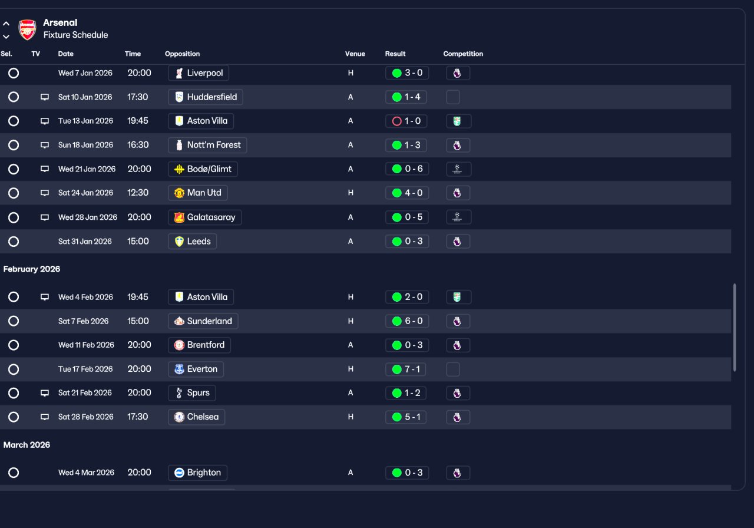Open the Brighton opposition button

click(197, 473)
